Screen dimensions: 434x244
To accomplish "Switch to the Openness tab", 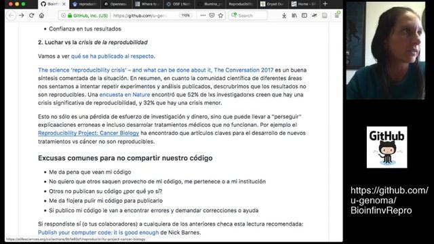I will [116, 4].
